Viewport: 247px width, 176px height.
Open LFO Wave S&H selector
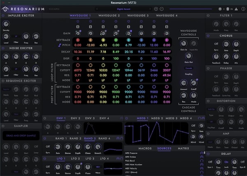point(98,167)
